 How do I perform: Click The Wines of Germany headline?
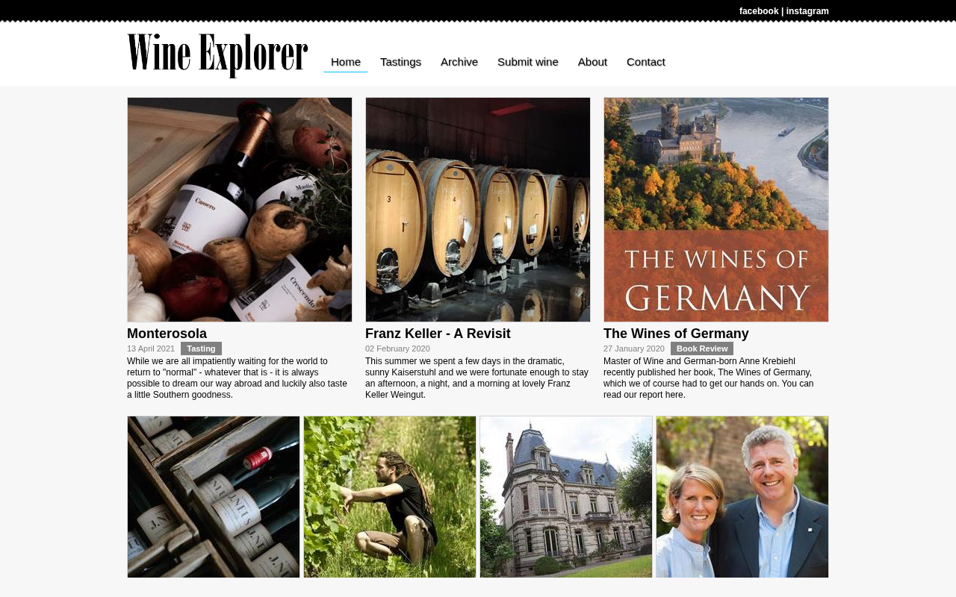coord(676,334)
